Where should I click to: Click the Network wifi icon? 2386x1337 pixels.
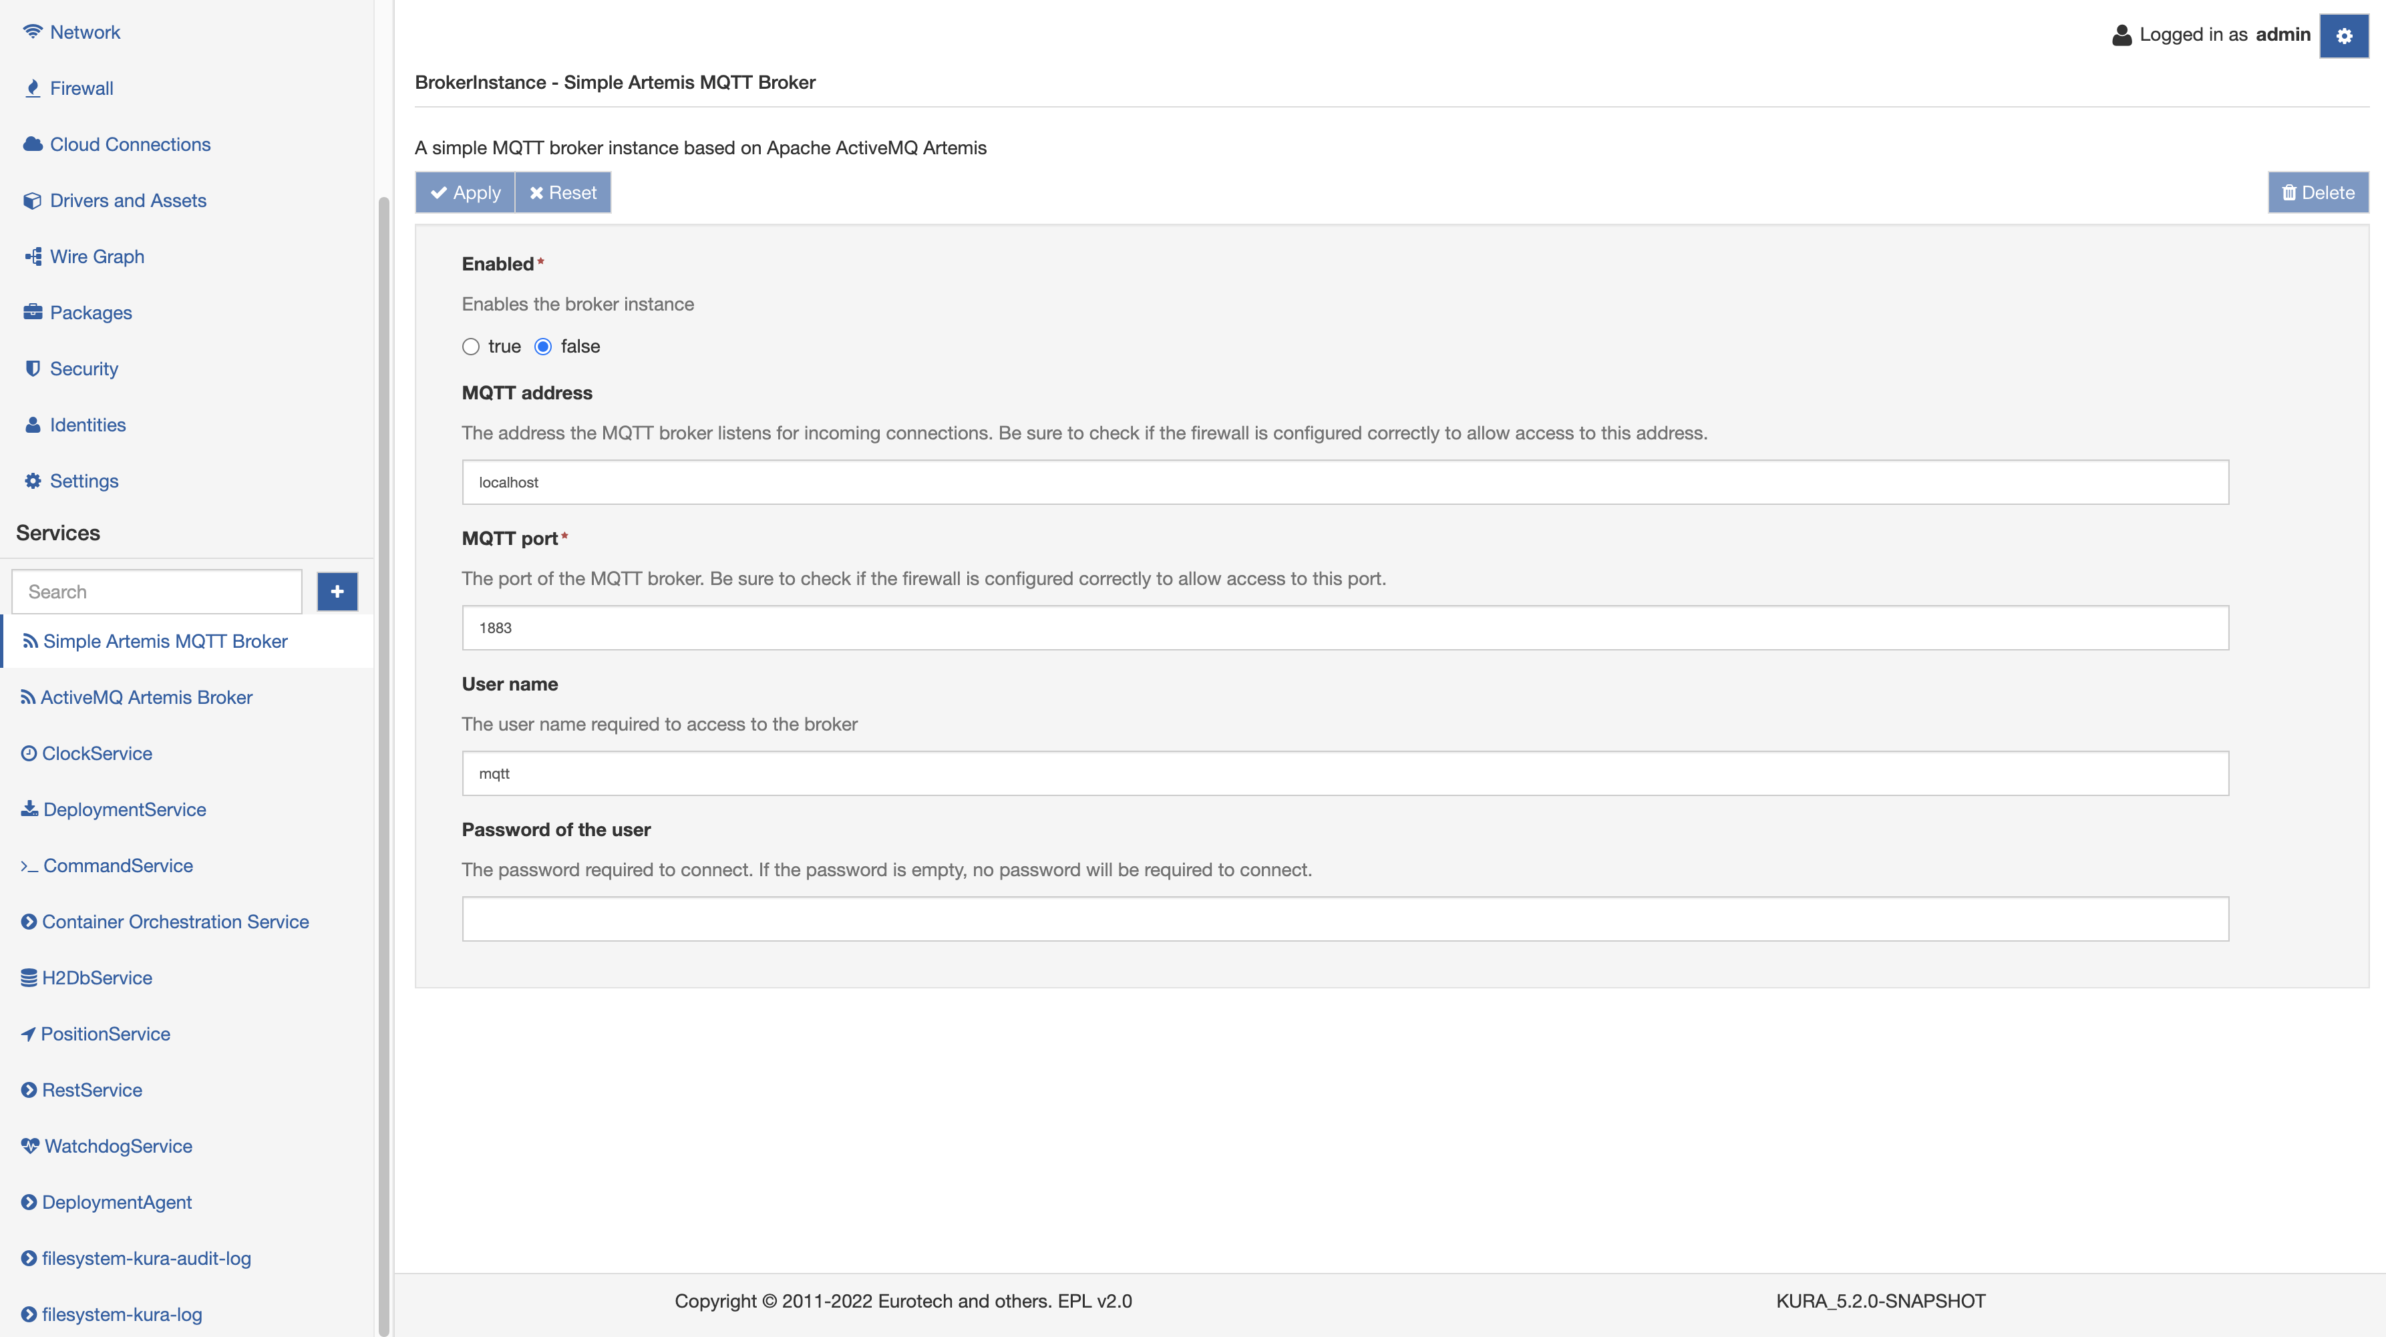33,31
